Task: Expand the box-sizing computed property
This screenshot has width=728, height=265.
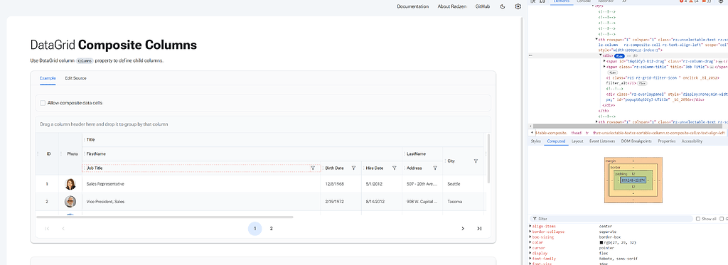Action: [530, 237]
